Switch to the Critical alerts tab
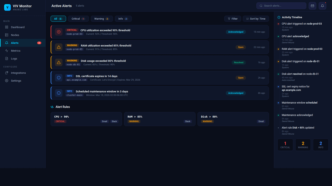 pyautogui.click(x=78, y=19)
